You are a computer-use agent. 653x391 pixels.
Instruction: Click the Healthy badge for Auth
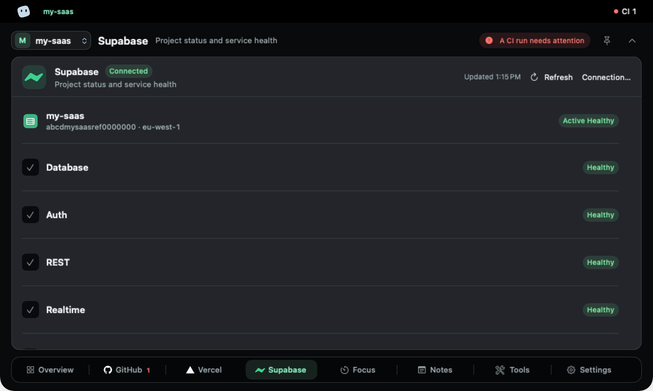[600, 215]
